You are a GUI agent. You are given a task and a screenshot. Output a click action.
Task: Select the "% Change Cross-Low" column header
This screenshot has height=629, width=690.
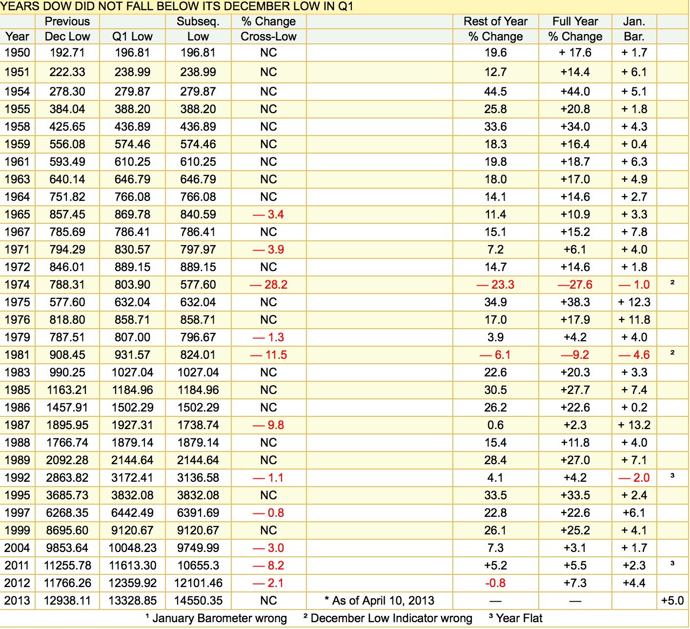[268, 29]
